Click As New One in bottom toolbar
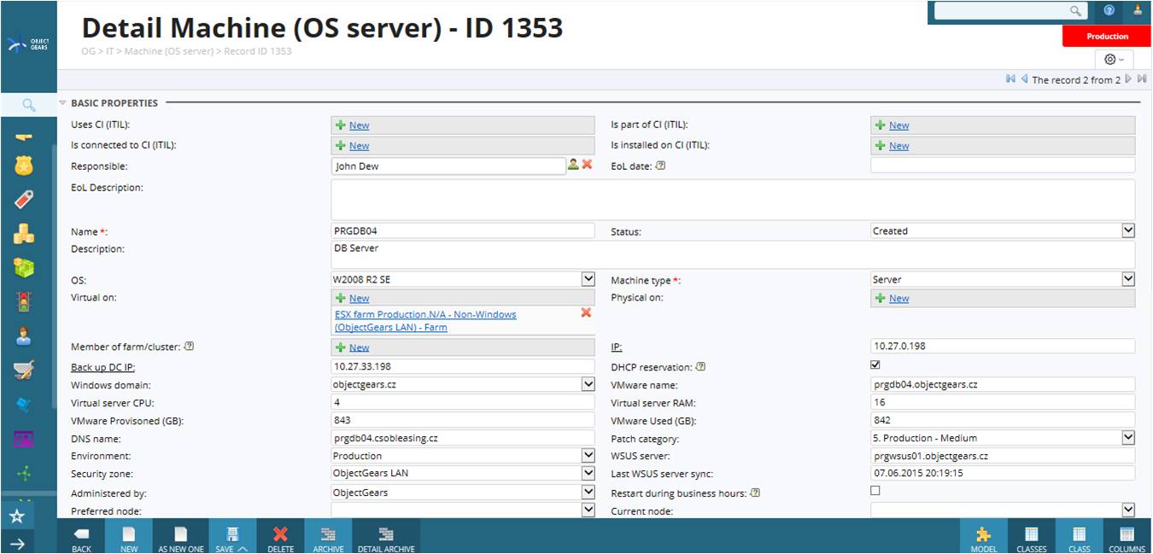 pos(181,539)
